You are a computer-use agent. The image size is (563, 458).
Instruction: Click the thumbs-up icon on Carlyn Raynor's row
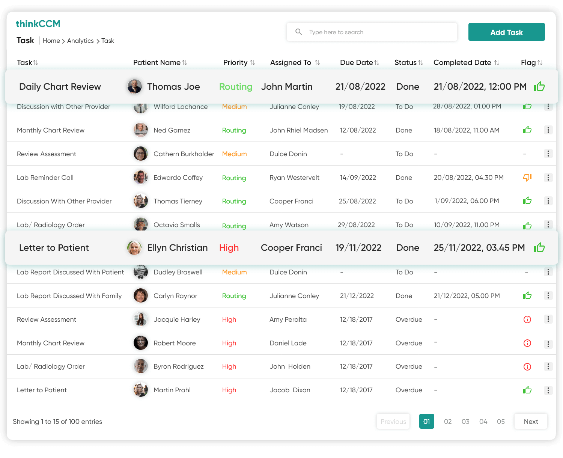click(527, 295)
